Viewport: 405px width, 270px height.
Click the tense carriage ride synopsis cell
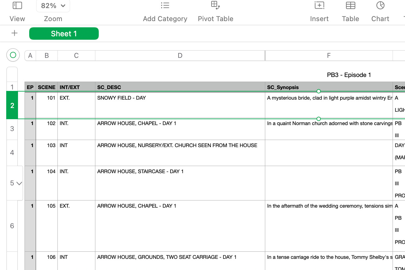point(329,261)
